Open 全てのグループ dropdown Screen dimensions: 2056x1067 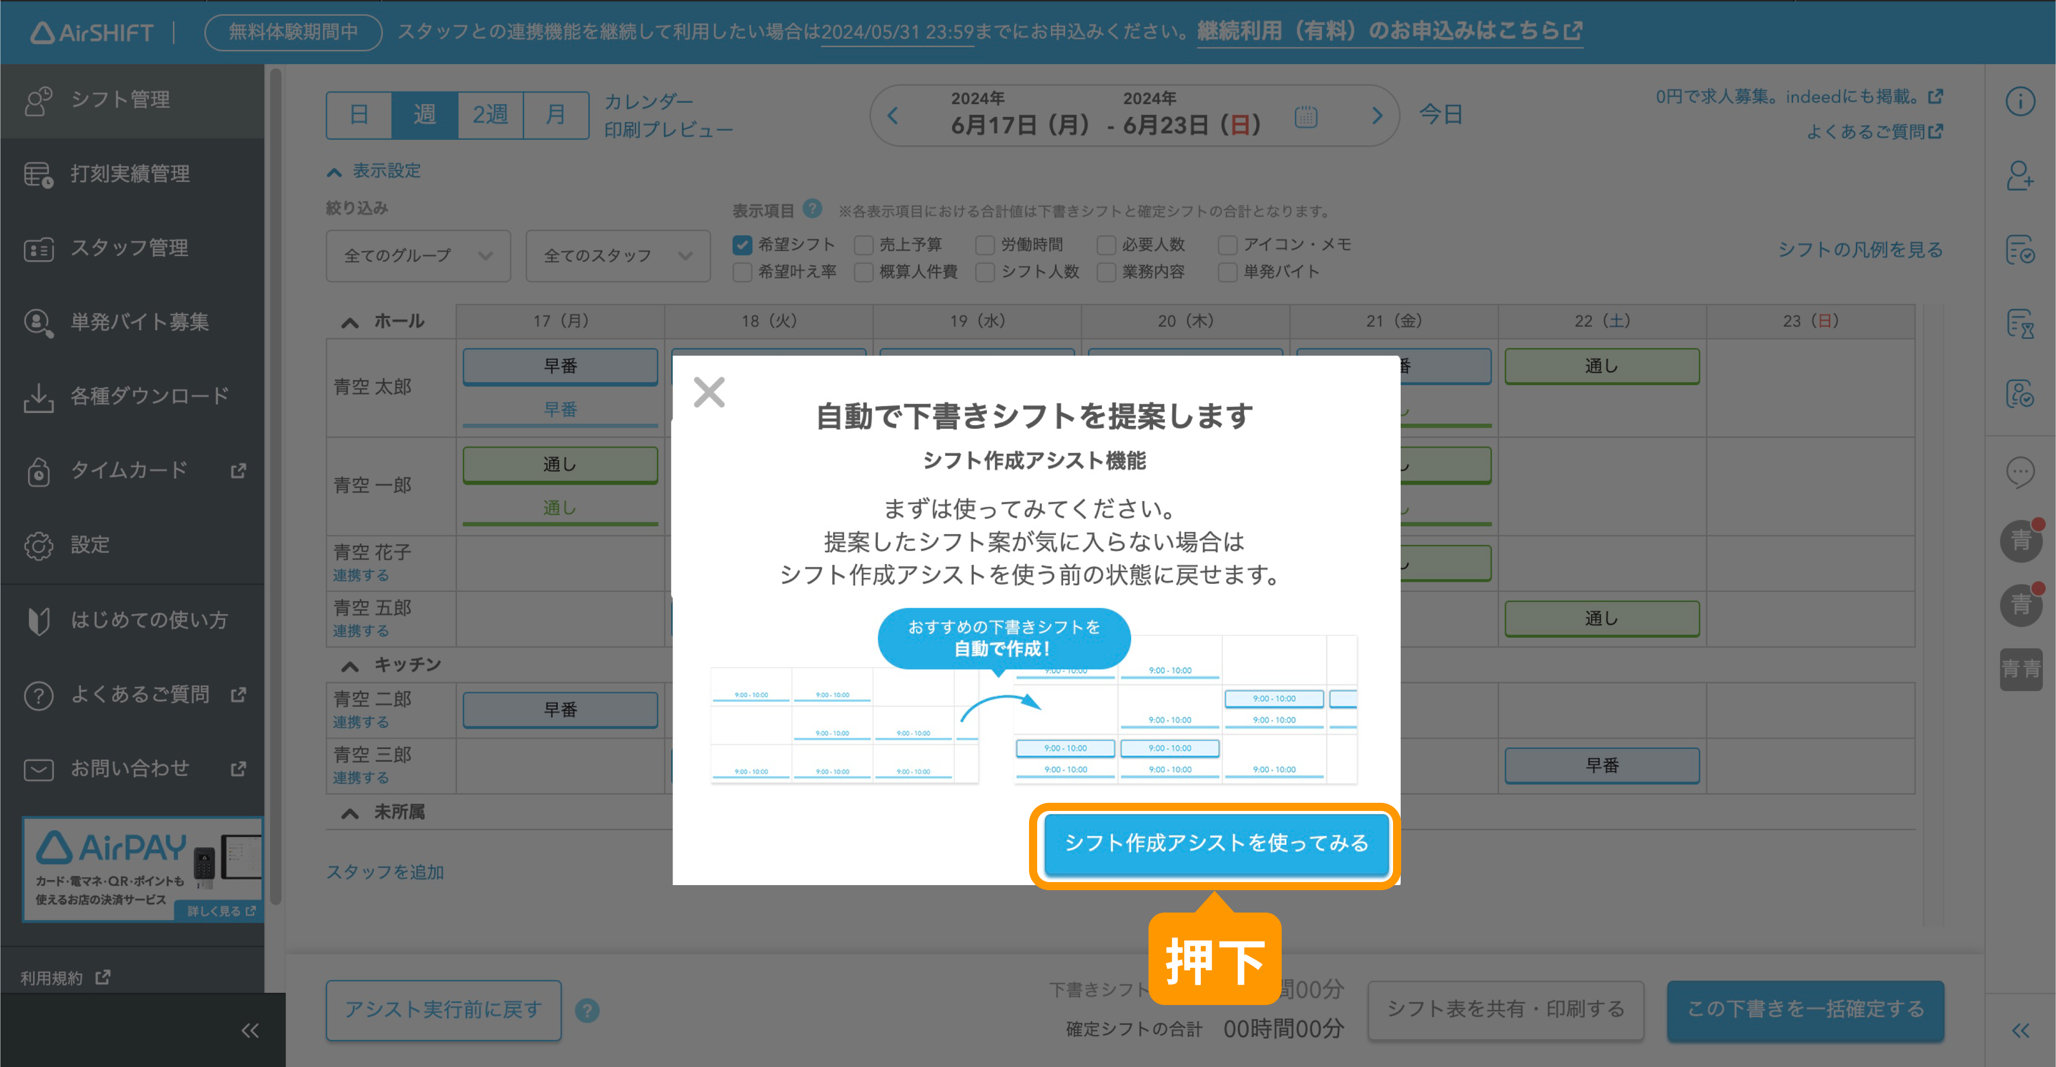[x=418, y=256]
